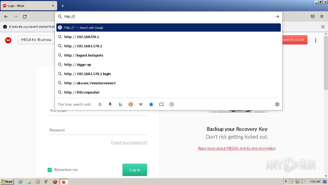The width and height of the screenshot is (328, 185).
Task: Select suggestion http //ziggo-ap
Action: (169, 64)
